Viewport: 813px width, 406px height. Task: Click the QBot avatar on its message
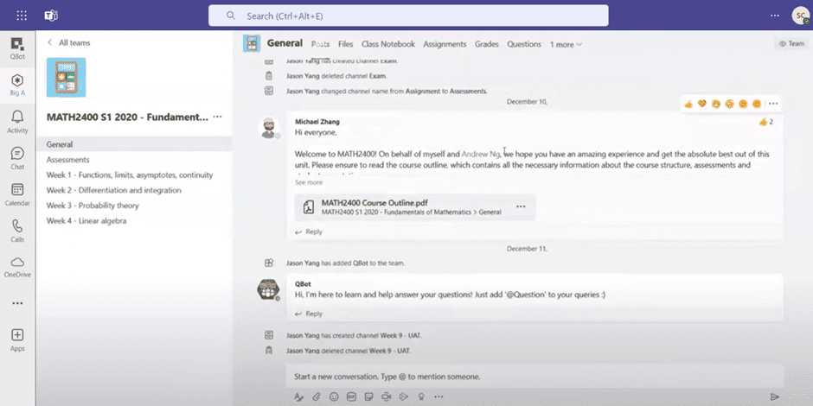[x=269, y=290]
